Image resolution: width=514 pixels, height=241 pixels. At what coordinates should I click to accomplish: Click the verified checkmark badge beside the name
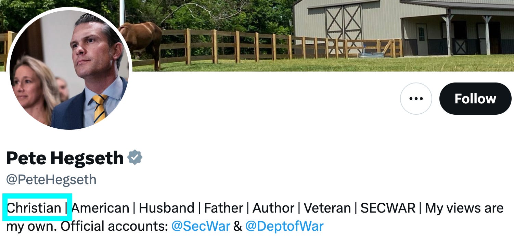coord(135,157)
